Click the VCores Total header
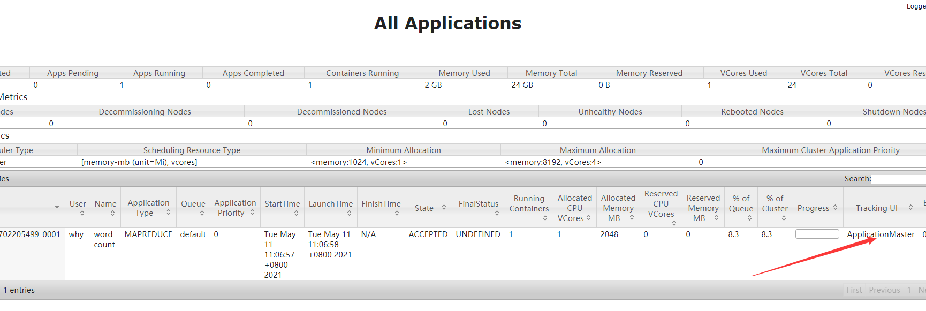The width and height of the screenshot is (926, 311). click(824, 73)
